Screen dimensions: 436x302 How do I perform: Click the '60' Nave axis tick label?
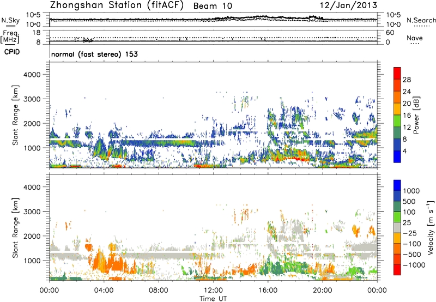pyautogui.click(x=390, y=33)
